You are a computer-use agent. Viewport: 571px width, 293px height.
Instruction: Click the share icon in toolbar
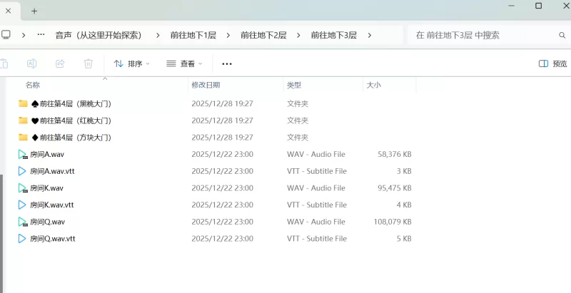coord(60,63)
